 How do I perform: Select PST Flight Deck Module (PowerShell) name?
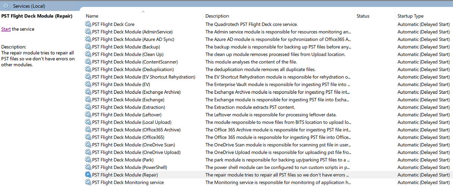pyautogui.click(x=130, y=167)
